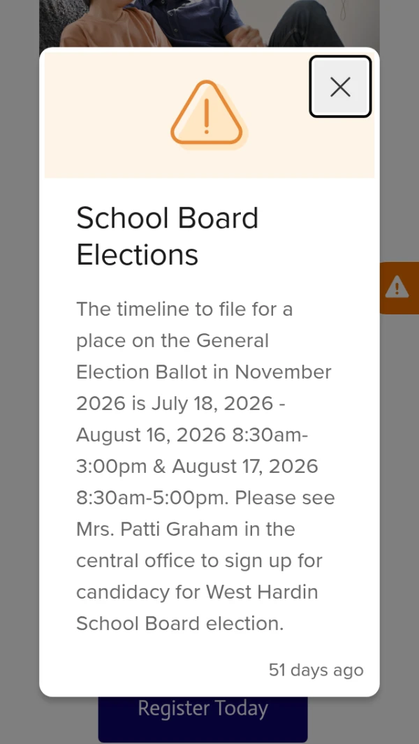Select the School Board Elections heading
The height and width of the screenshot is (744, 419).
(x=167, y=236)
